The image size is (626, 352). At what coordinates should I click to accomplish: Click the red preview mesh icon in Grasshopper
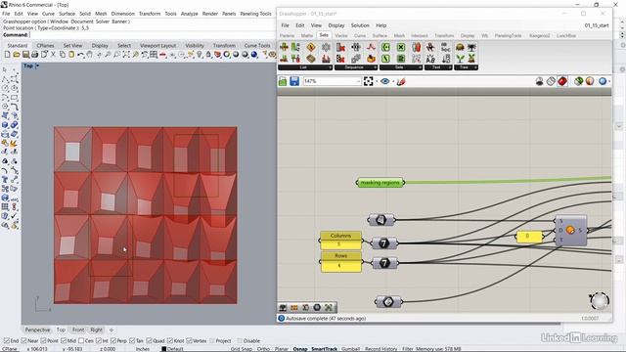(562, 81)
